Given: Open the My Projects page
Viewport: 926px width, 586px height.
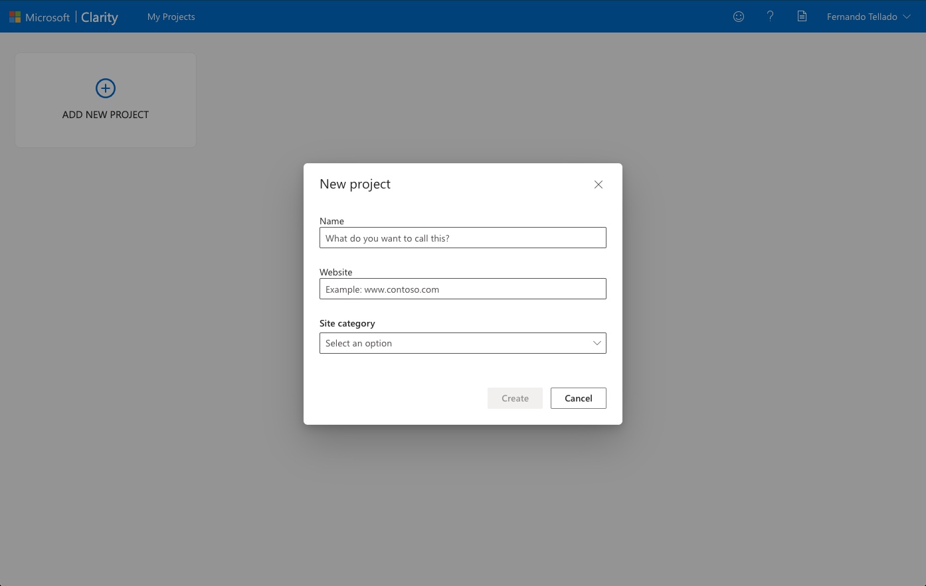Looking at the screenshot, I should pos(171,17).
